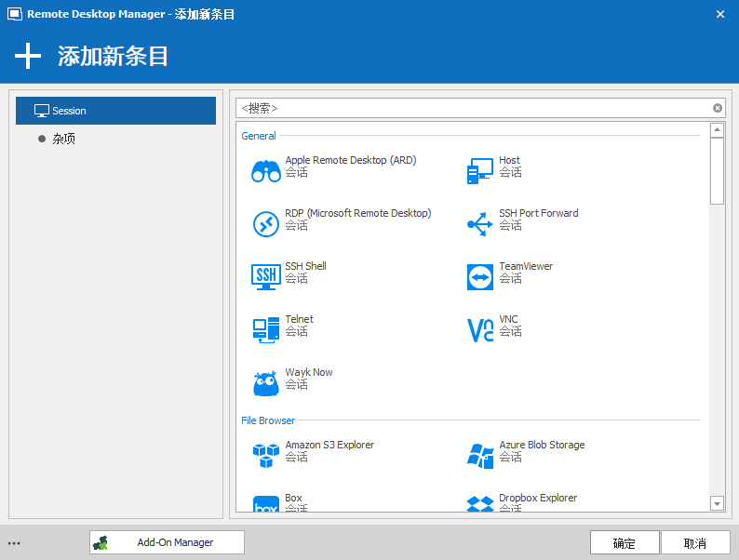Screen dimensions: 739x560
Task: Open the Add-On Manager
Action: [x=167, y=542]
